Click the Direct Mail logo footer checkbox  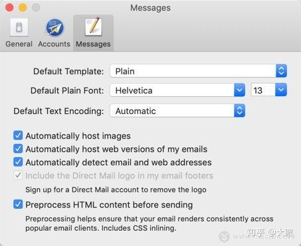[18, 176]
